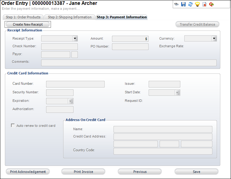The image size is (231, 179).
Task: Click the certificate document icon
Action: point(204,4)
